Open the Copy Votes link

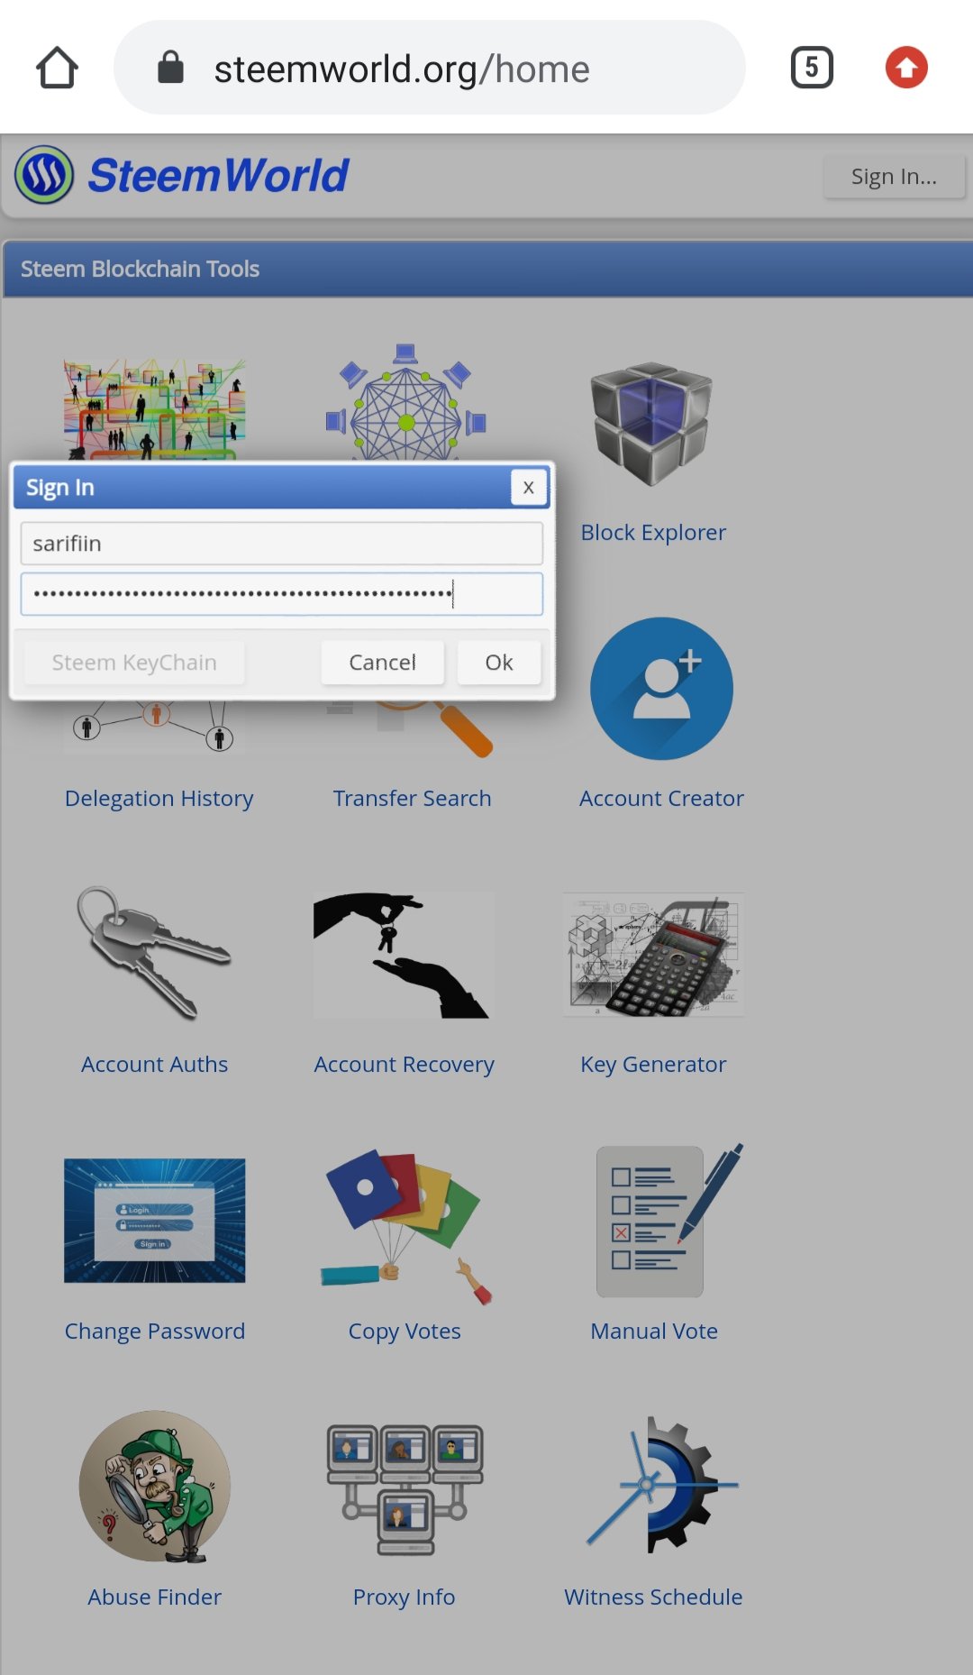(405, 1332)
